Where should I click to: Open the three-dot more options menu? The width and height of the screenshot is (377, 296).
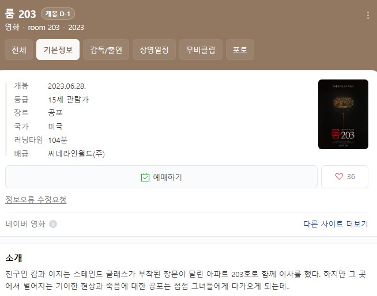[368, 16]
